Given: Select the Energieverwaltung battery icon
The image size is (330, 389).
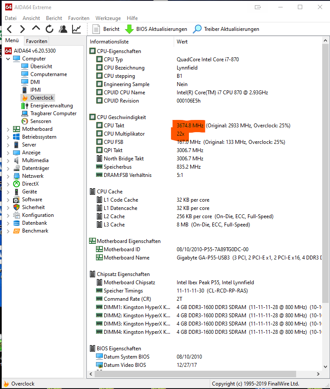Looking at the screenshot, I should click(25, 106).
